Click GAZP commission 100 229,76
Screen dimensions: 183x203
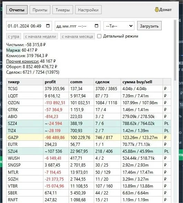point(80,137)
